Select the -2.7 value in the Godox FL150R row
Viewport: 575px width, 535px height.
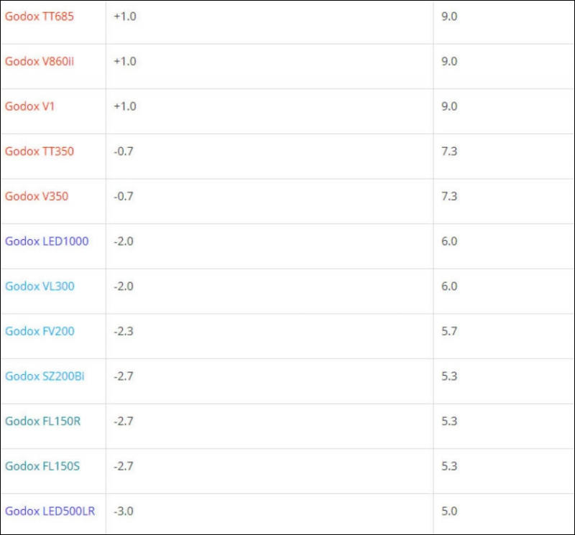(x=124, y=421)
